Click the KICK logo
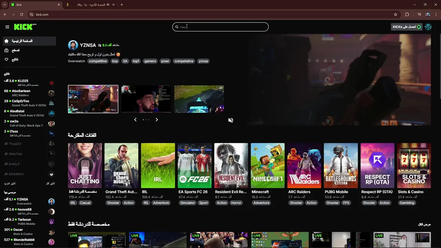Viewport: 441px width, 248px height. click(x=25, y=27)
